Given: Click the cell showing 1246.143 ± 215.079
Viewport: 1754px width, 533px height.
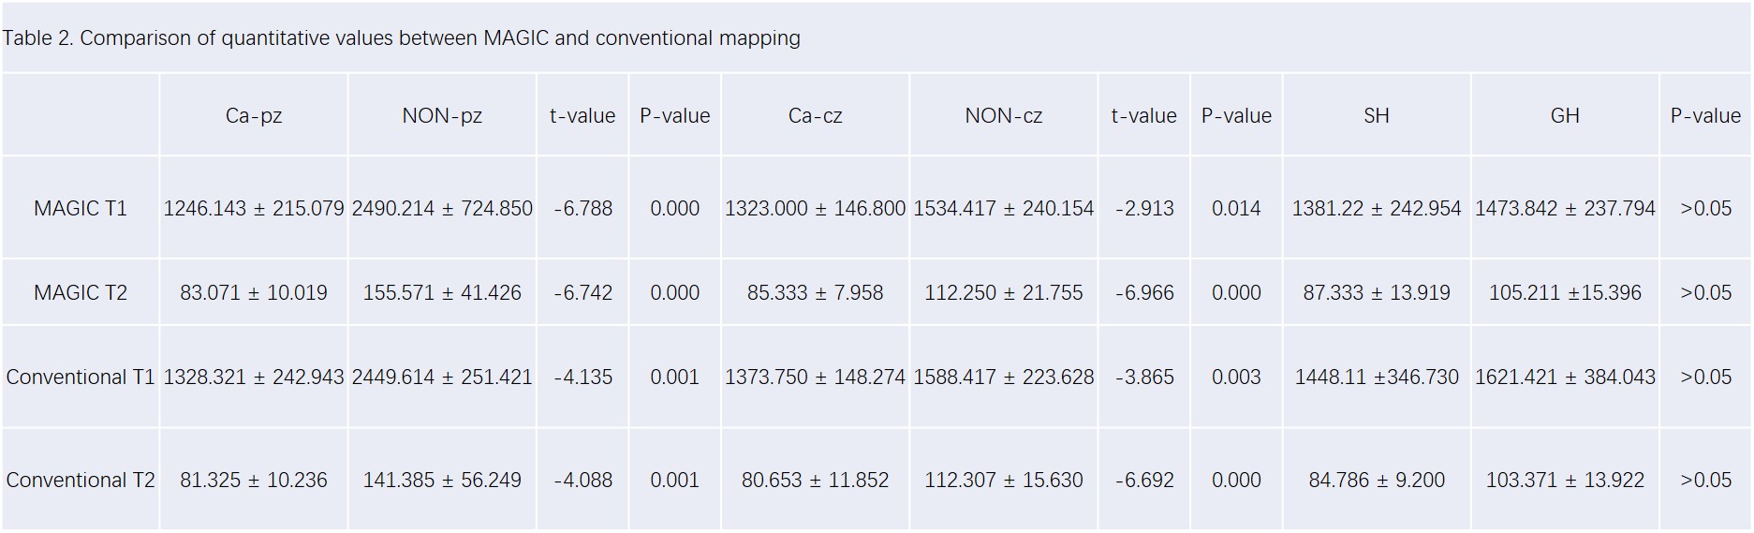Looking at the screenshot, I should (x=254, y=208).
